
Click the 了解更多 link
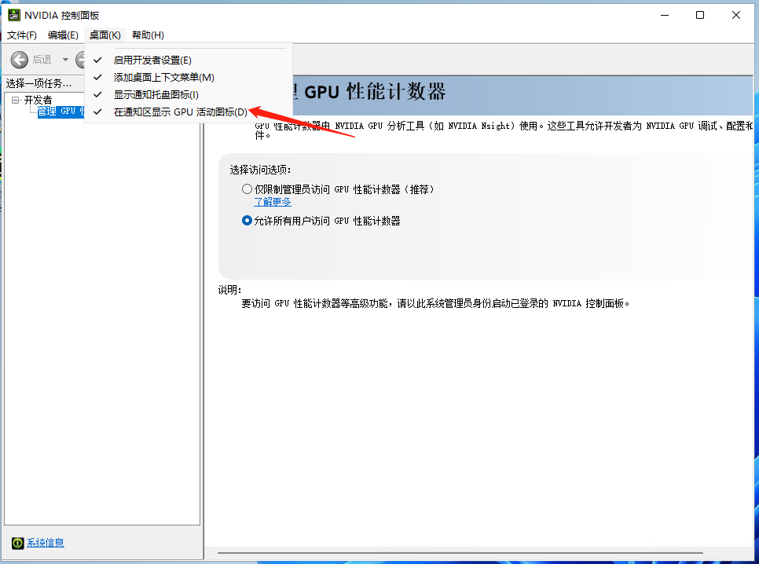pos(273,202)
